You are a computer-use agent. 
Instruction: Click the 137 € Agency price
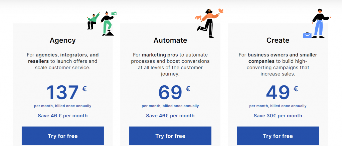66,93
